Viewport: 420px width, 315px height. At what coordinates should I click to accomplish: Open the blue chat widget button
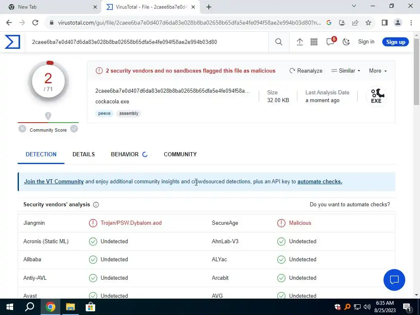[394, 280]
